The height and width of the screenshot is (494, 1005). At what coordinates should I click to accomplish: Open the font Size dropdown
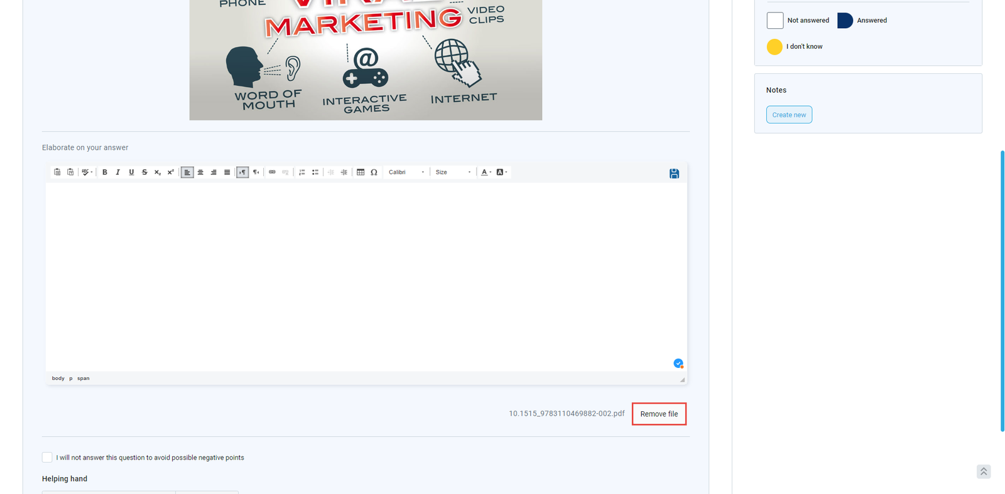pos(453,172)
